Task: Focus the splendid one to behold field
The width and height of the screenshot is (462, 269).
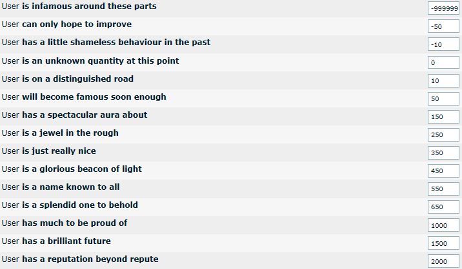Action: [443, 207]
